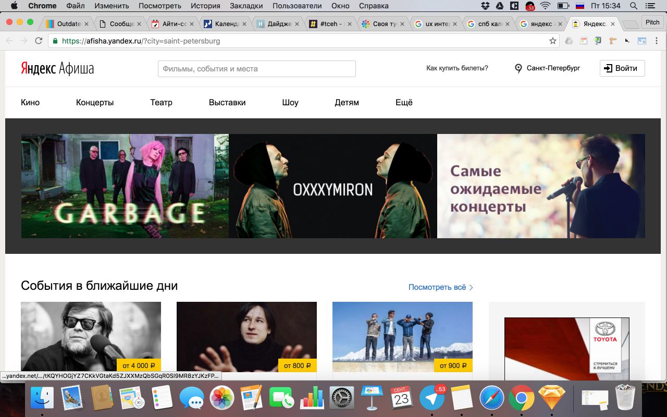
Task: Open event card priced от 800 ₽
Action: point(246,337)
